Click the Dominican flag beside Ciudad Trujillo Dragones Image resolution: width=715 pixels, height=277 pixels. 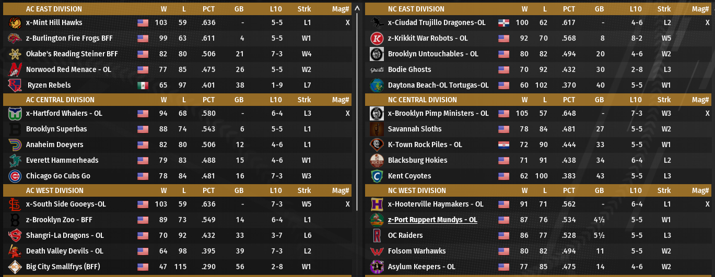coord(503,23)
